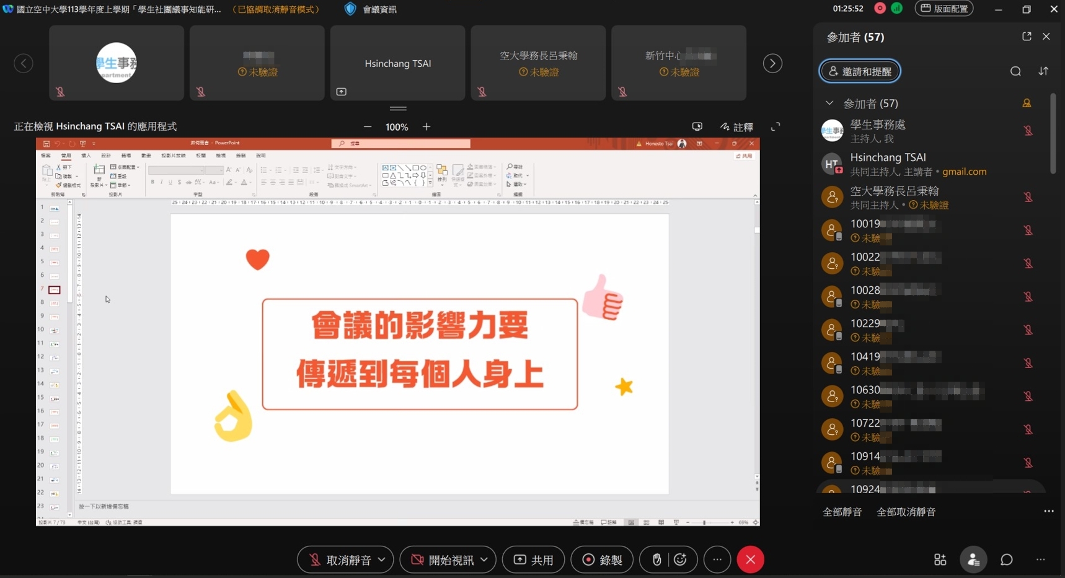
Task: Click the 會議資訊 shield icon
Action: (350, 9)
